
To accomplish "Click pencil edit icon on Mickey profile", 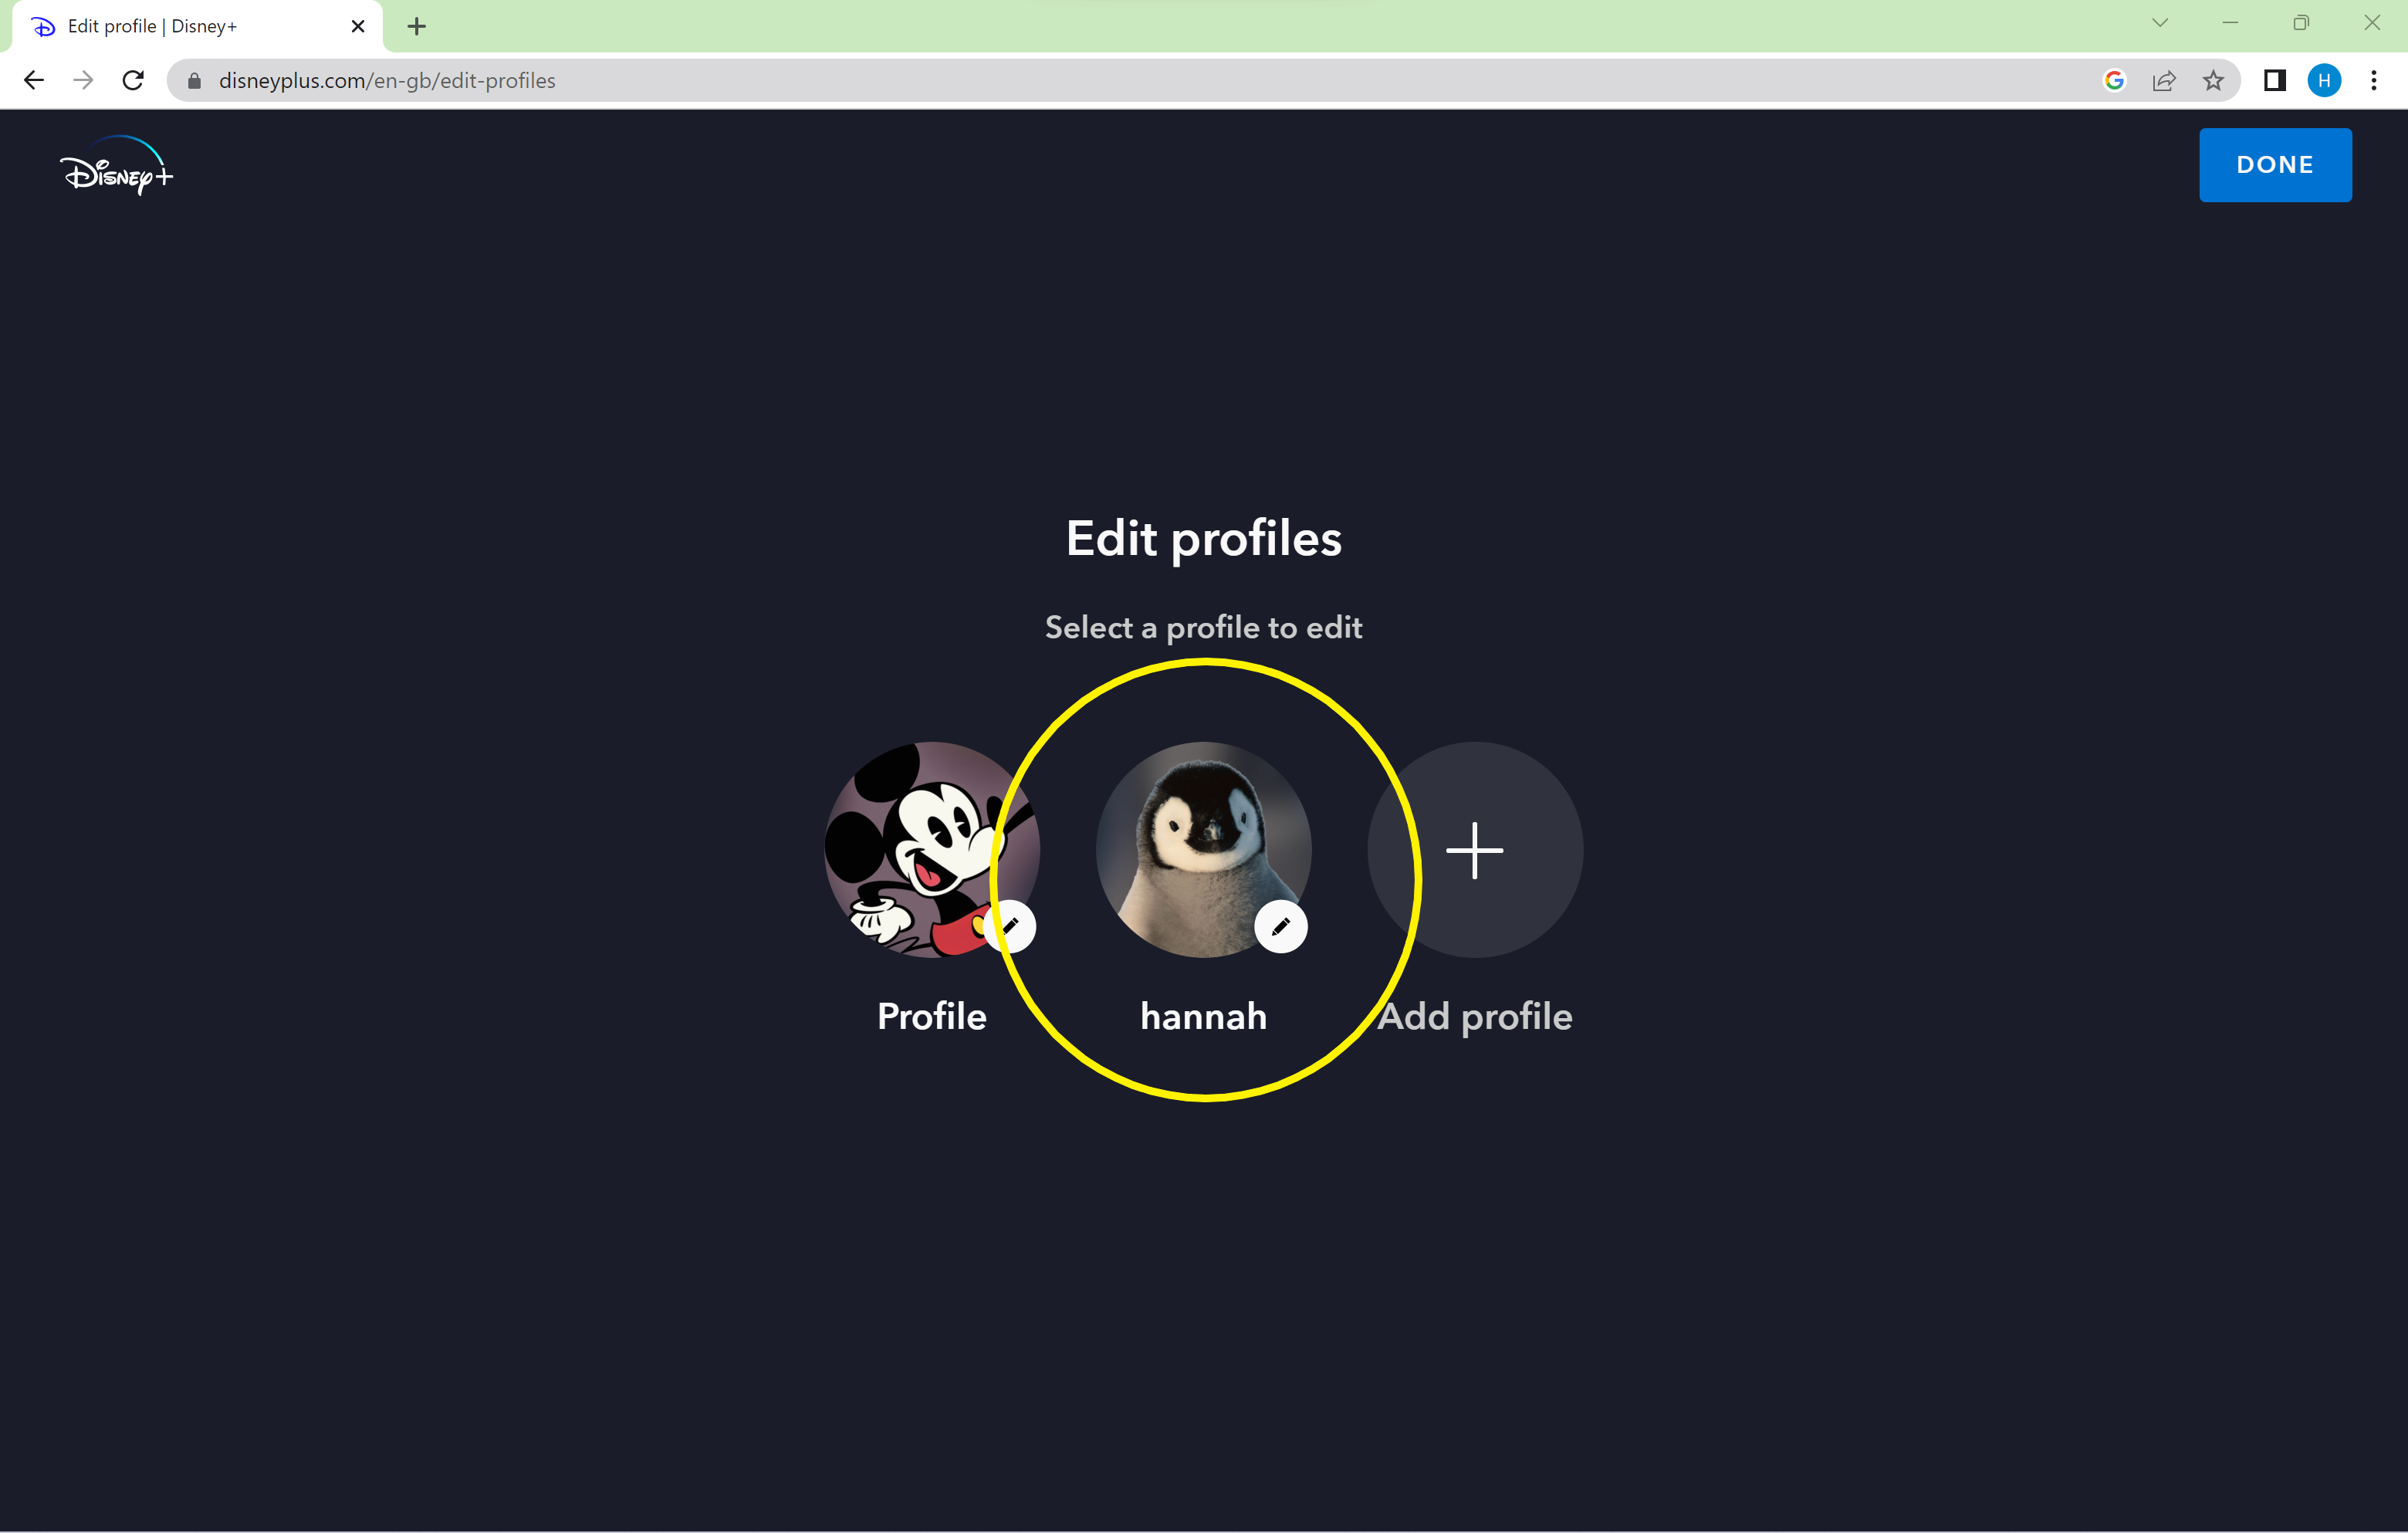I will [1010, 926].
